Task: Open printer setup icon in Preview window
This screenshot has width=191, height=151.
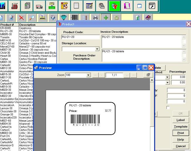Action: (x=148, y=75)
